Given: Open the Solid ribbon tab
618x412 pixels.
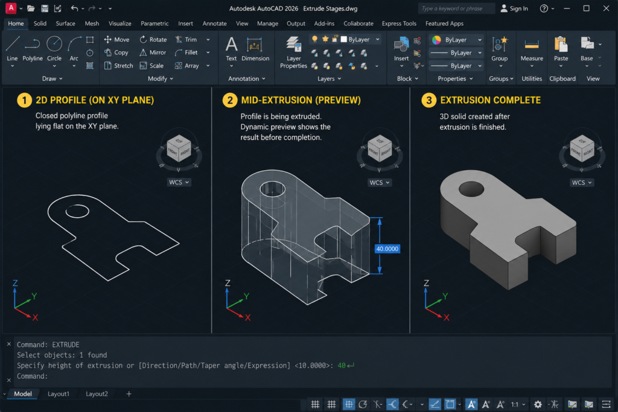Looking at the screenshot, I should (40, 24).
